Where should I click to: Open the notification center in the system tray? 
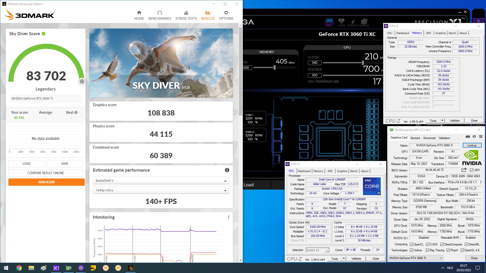tap(478, 268)
